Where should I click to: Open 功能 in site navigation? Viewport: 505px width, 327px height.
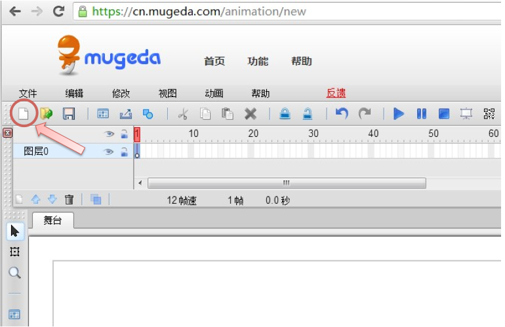pos(258,61)
